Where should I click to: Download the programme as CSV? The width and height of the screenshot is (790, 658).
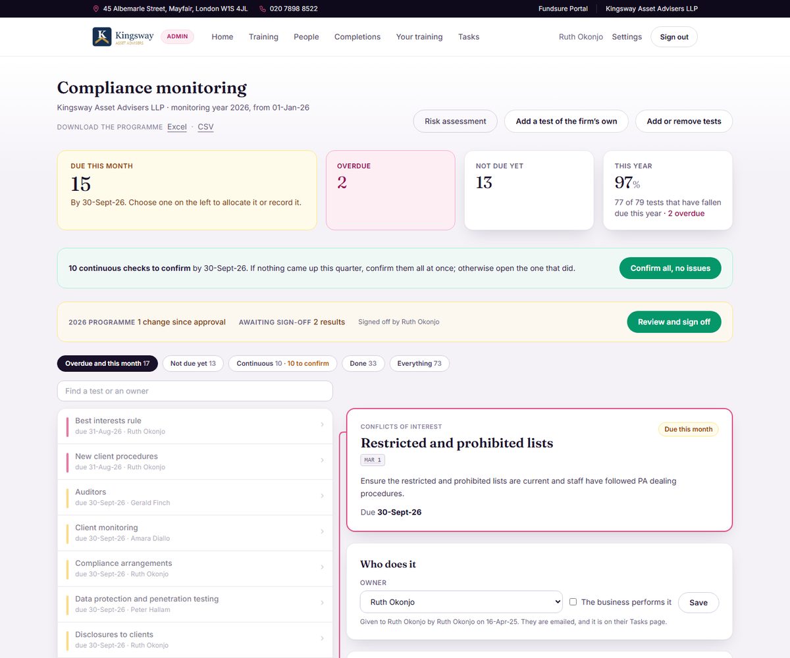(x=205, y=127)
